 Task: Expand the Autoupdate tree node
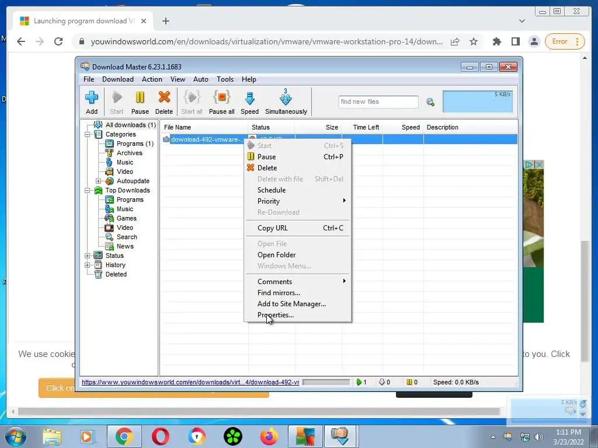[x=98, y=181]
